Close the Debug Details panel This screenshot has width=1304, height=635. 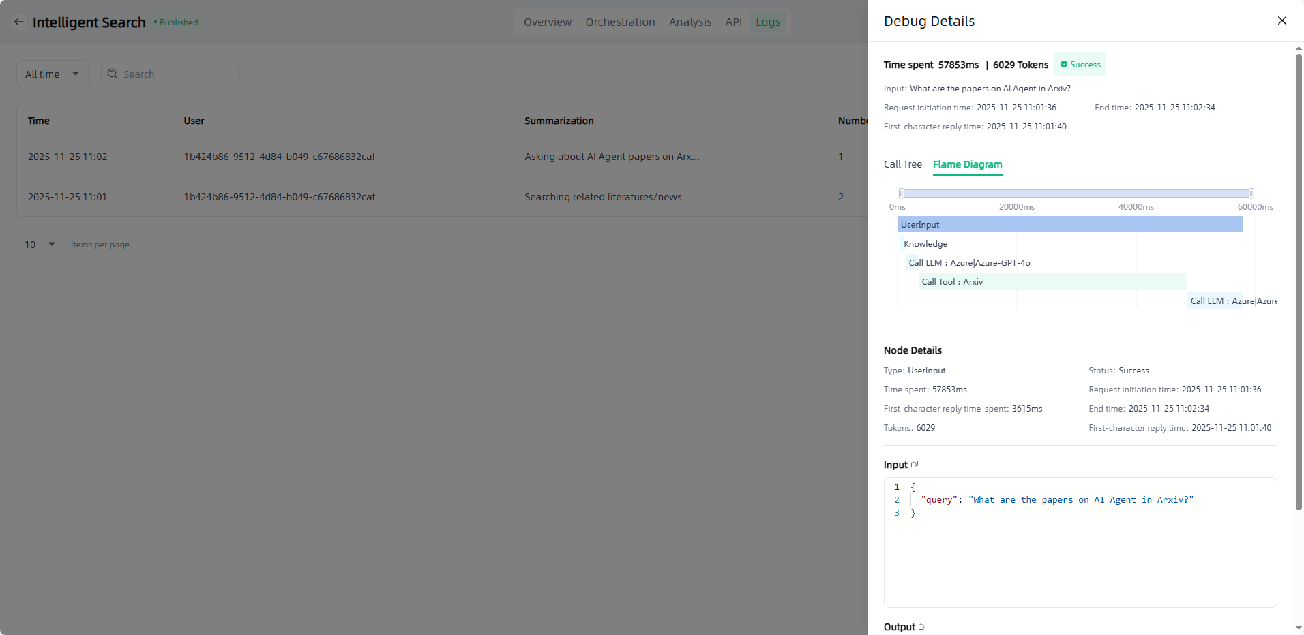coord(1281,20)
